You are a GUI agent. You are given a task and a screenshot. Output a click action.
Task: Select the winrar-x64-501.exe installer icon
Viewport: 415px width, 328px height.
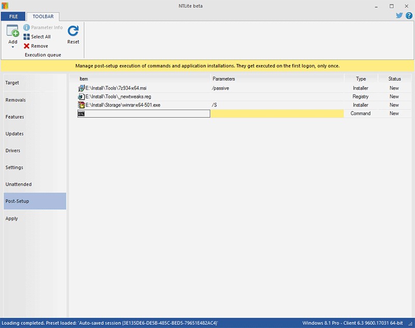click(81, 105)
